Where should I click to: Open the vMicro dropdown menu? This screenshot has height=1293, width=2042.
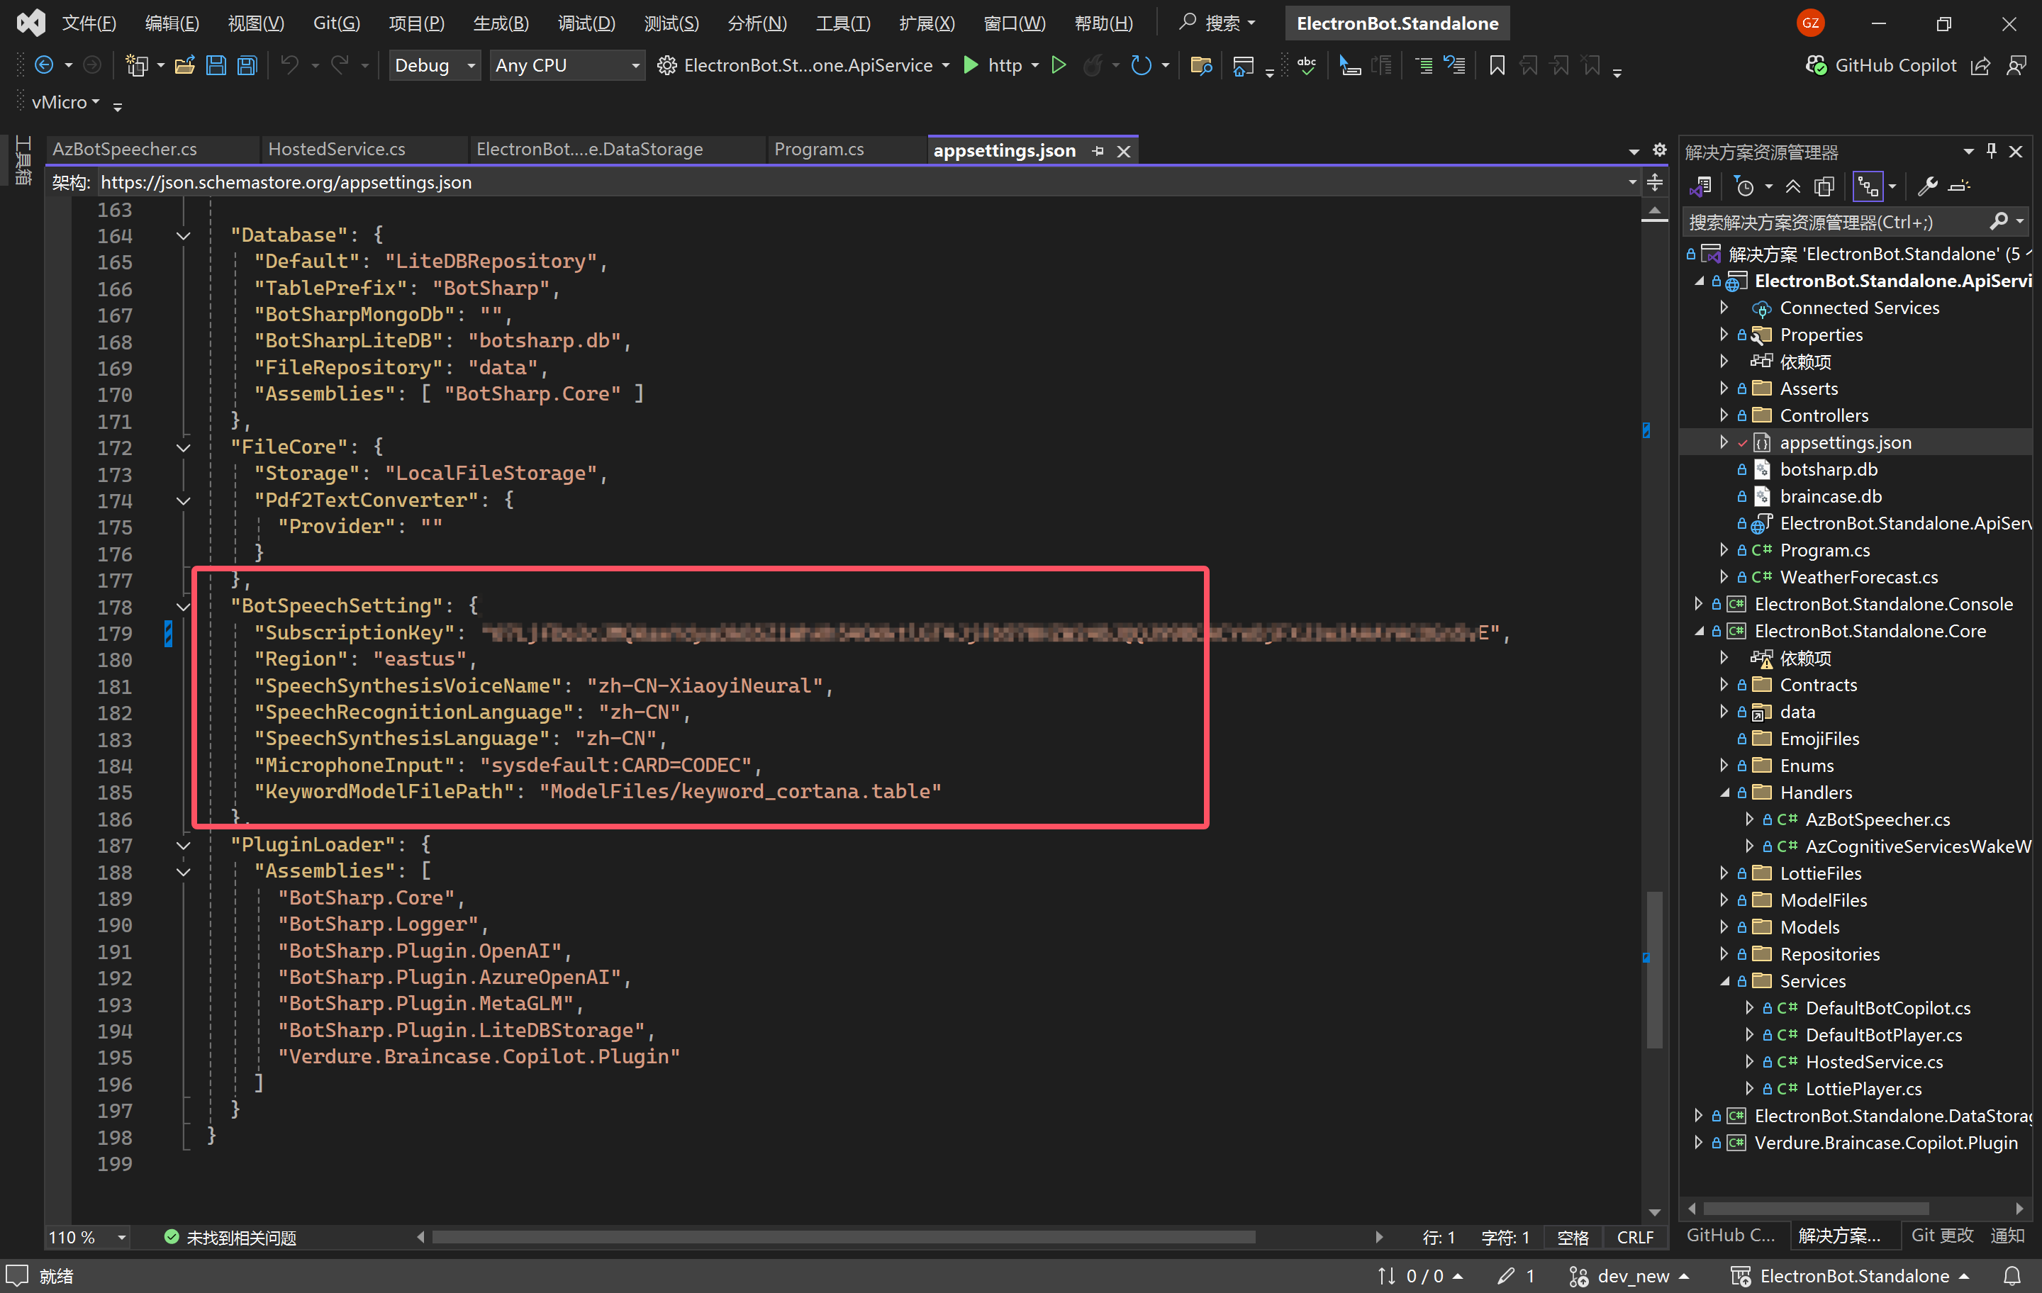tap(65, 103)
